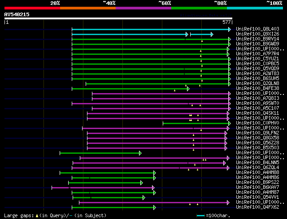Click the purple alignment bar for B6KAV7
The image size is (287, 219).
pos(103,188)
